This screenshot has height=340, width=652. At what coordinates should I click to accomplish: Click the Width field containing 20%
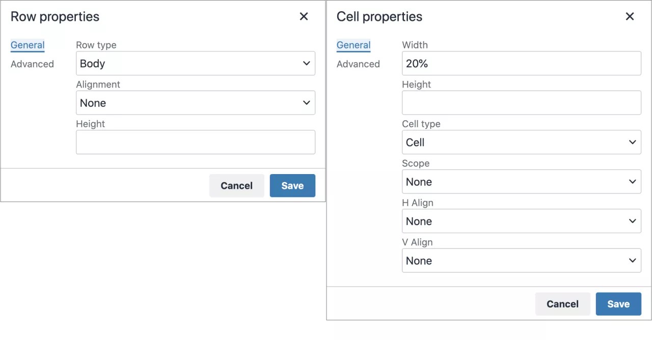click(521, 63)
